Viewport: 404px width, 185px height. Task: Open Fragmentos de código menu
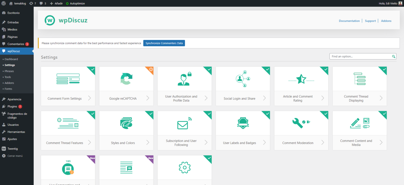click(x=17, y=116)
